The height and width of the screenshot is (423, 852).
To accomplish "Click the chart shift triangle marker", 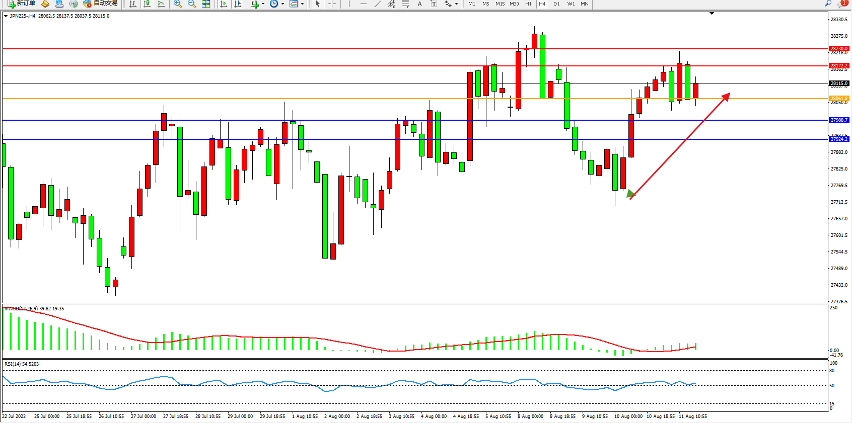I will coord(712,13).
